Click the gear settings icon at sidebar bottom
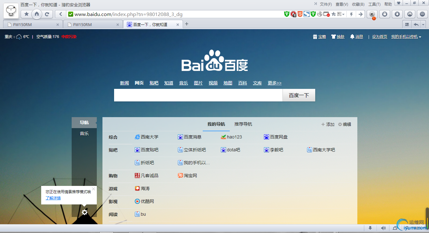Image resolution: width=429 pixels, height=233 pixels. pyautogui.click(x=84, y=212)
